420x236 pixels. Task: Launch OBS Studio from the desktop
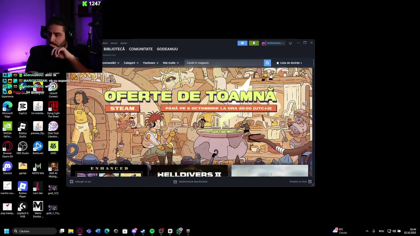23,148
